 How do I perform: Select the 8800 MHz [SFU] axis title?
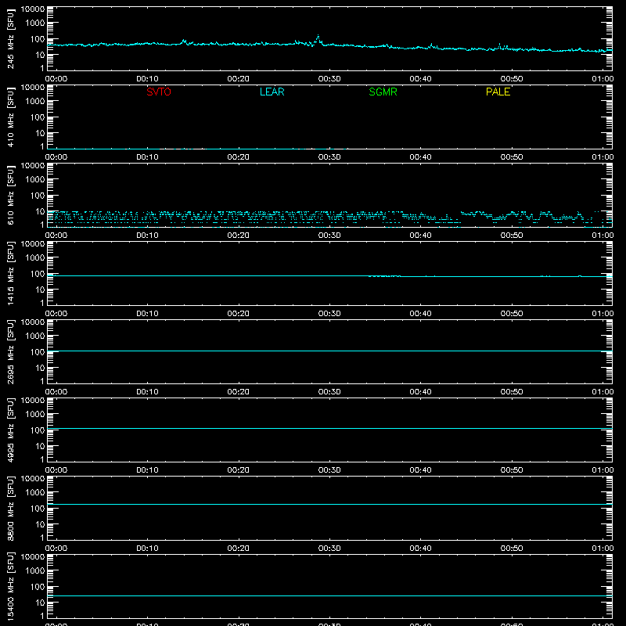pos(10,508)
